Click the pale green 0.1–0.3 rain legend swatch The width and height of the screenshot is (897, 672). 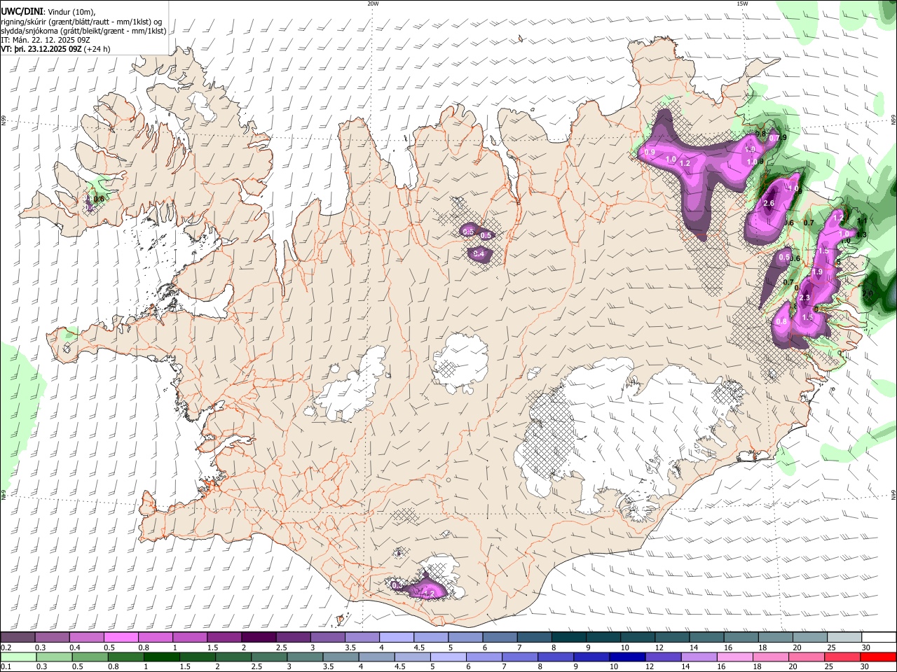point(18,657)
